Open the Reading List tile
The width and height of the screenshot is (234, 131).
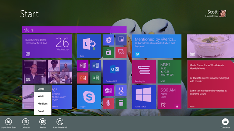(x=144, y=71)
